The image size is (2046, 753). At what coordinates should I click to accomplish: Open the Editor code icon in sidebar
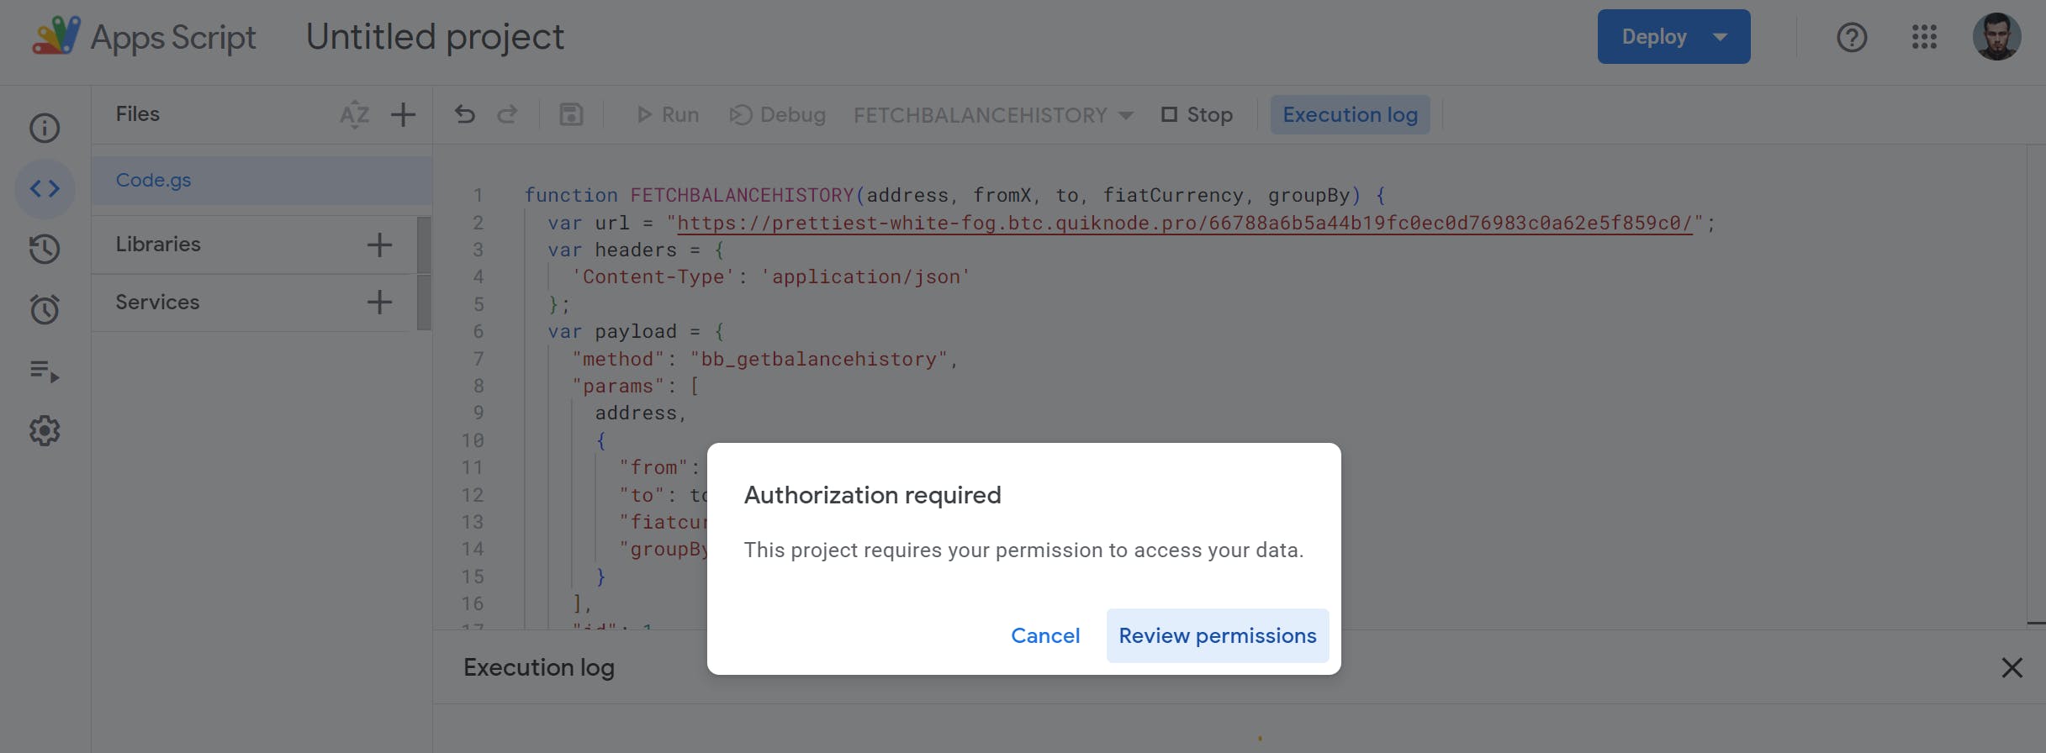(45, 188)
